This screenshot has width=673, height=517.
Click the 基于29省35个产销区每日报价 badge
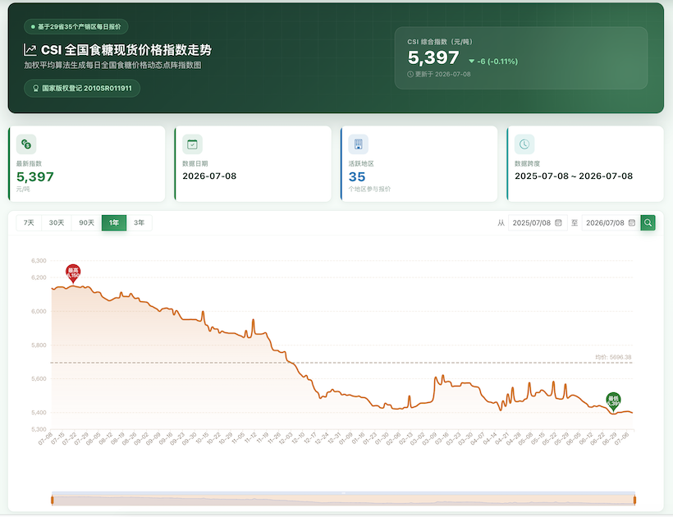(x=76, y=26)
